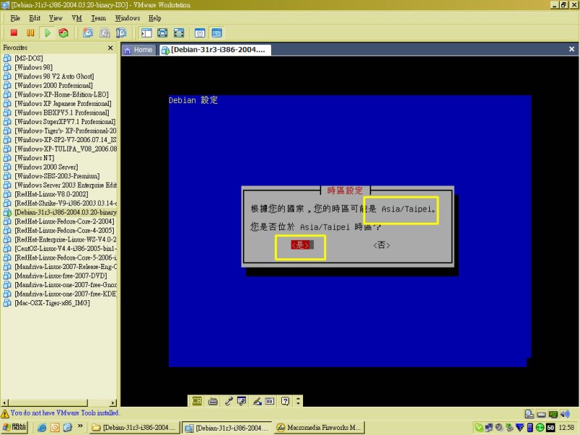The height and width of the screenshot is (435, 580).
Task: Switch to the Home tab
Action: point(138,50)
